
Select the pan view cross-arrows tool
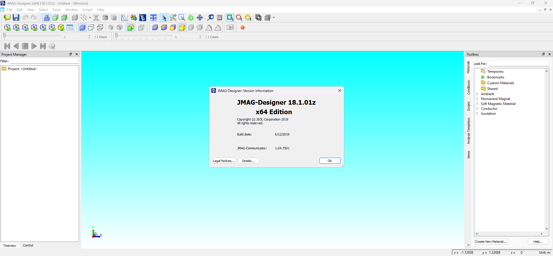pyautogui.click(x=200, y=18)
